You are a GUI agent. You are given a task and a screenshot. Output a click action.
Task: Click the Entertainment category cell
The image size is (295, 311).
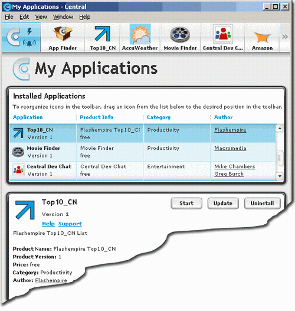tap(177, 171)
